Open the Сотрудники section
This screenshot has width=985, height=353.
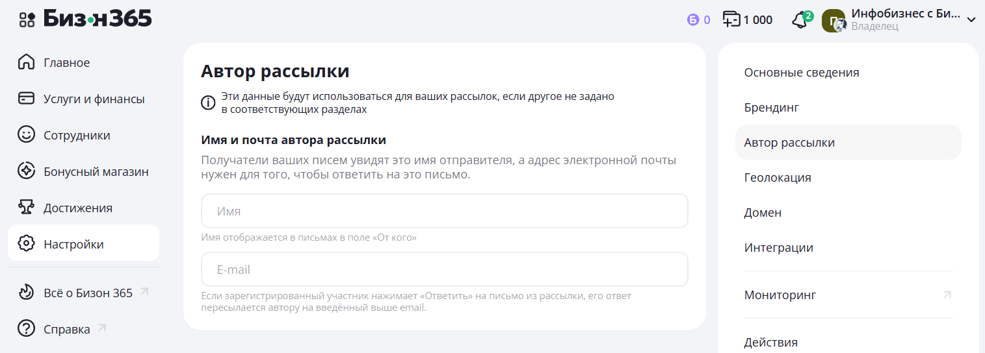coord(77,135)
